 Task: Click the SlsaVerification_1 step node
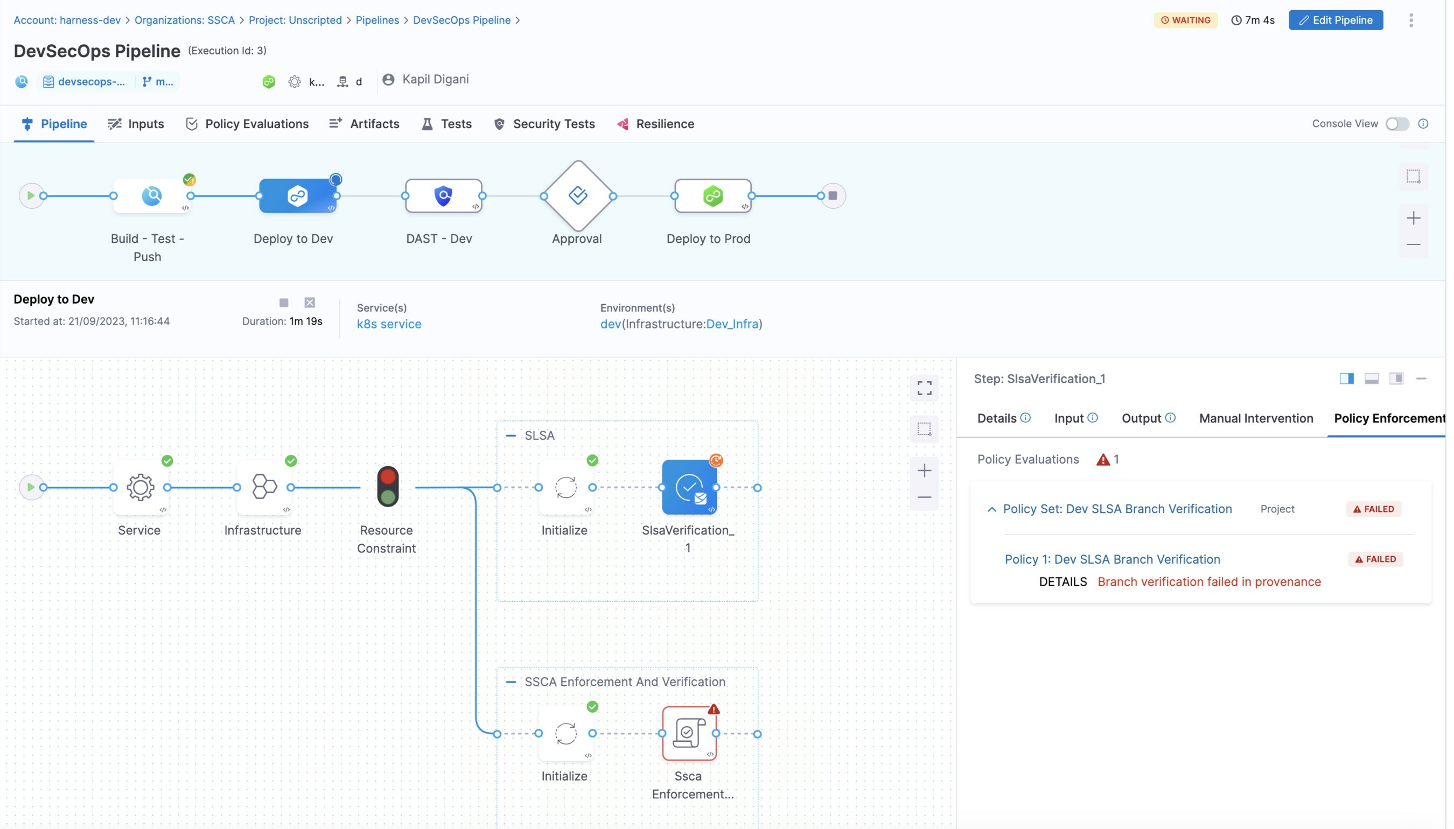(689, 487)
